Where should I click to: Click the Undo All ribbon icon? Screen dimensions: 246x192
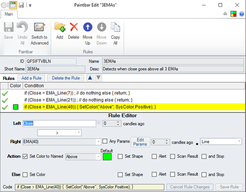point(22,27)
